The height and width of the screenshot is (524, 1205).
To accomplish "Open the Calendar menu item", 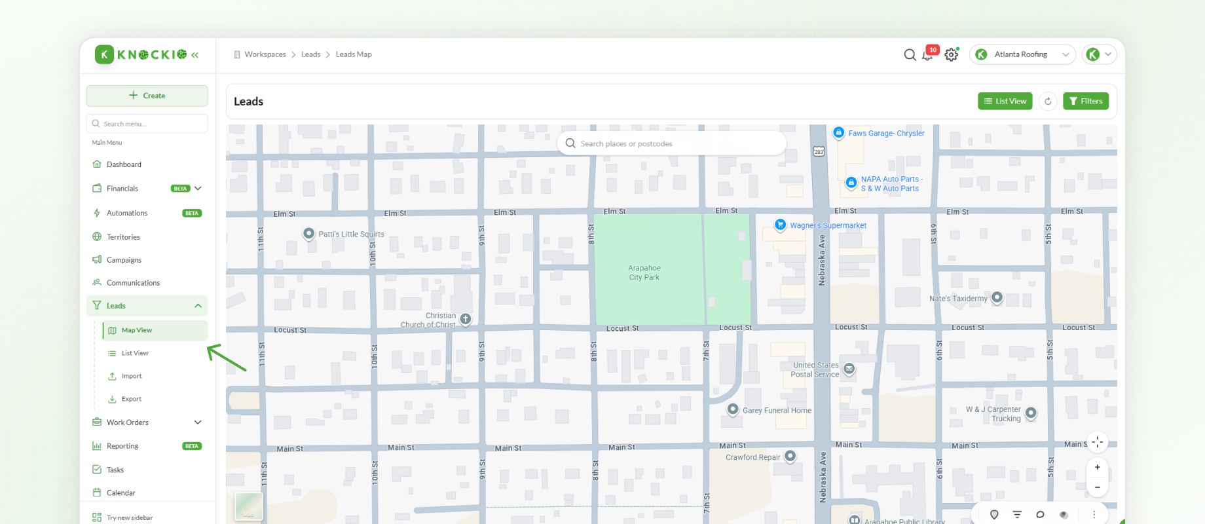I will (147, 493).
